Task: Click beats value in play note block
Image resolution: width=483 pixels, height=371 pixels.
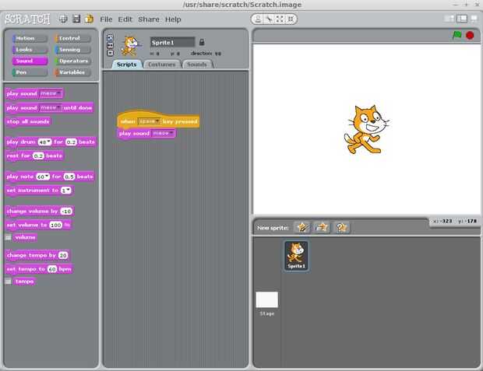Action: click(69, 177)
